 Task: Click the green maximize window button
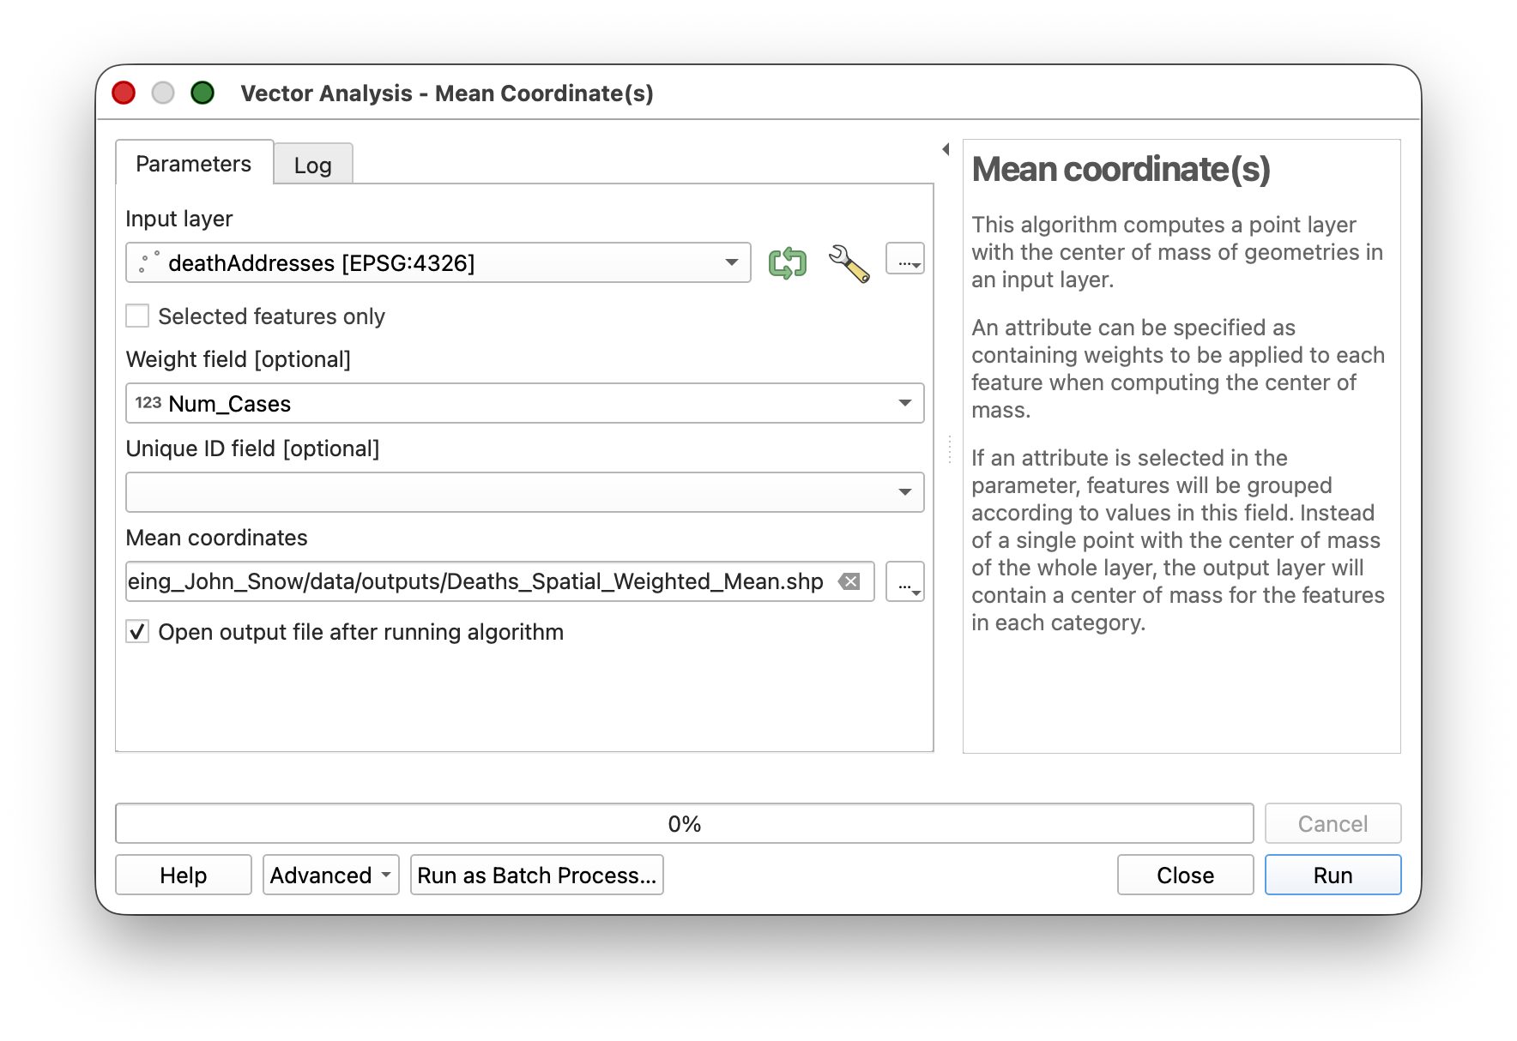202,93
